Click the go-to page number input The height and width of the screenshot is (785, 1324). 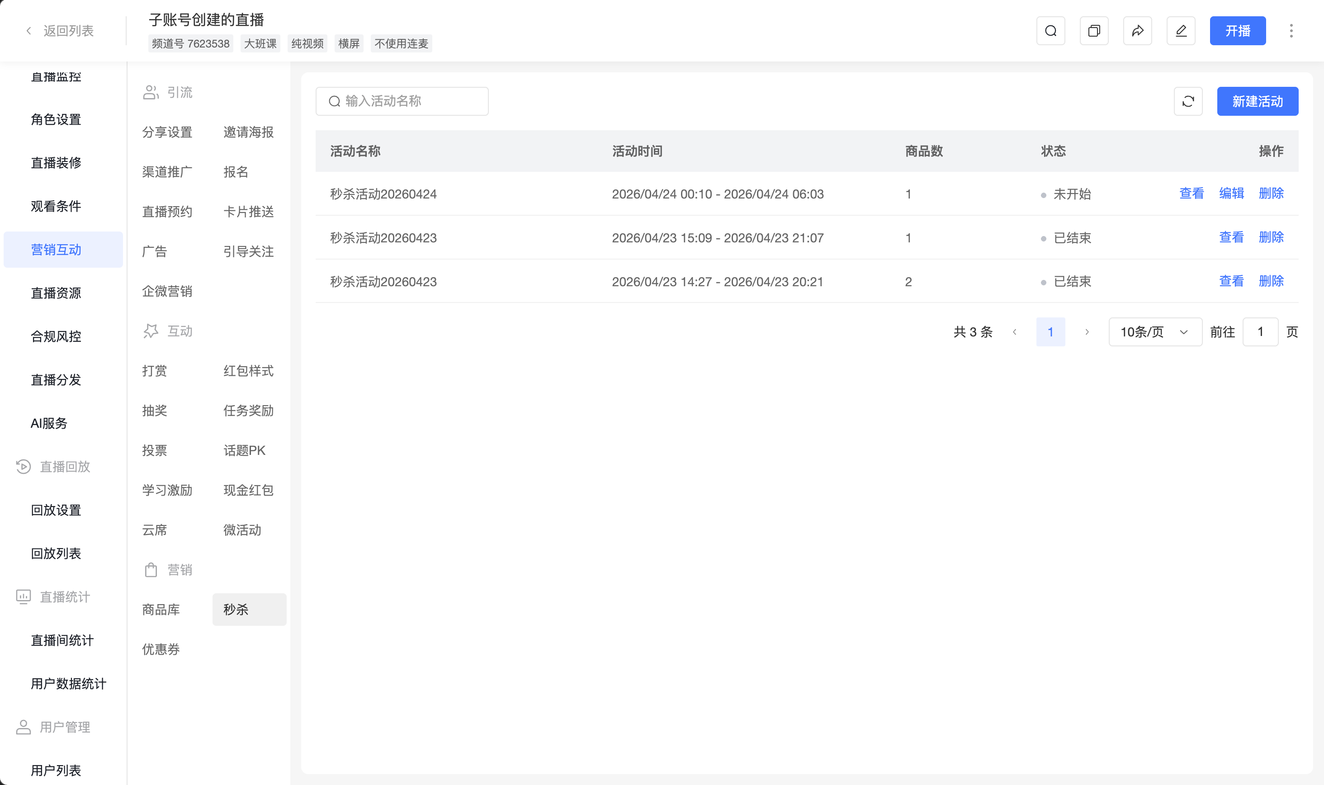point(1261,332)
